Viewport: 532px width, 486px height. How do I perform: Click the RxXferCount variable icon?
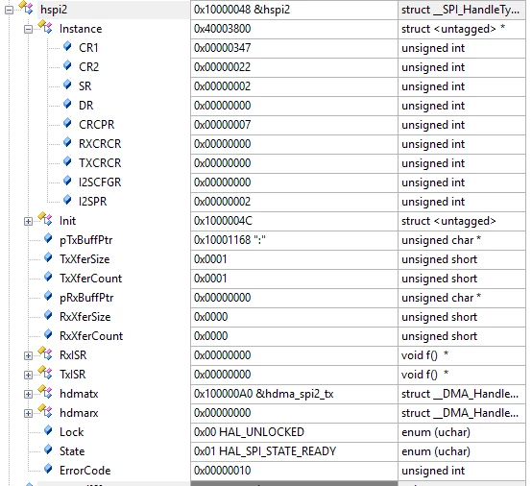48,334
